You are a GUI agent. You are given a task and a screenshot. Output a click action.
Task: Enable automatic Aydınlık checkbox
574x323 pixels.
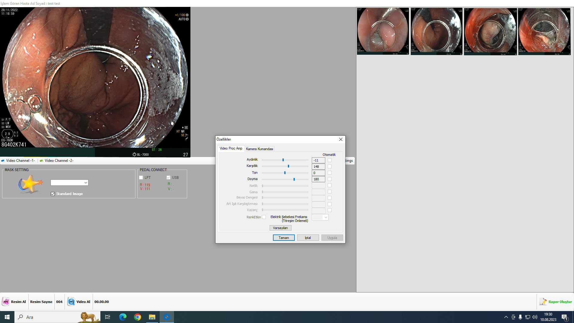click(x=329, y=160)
